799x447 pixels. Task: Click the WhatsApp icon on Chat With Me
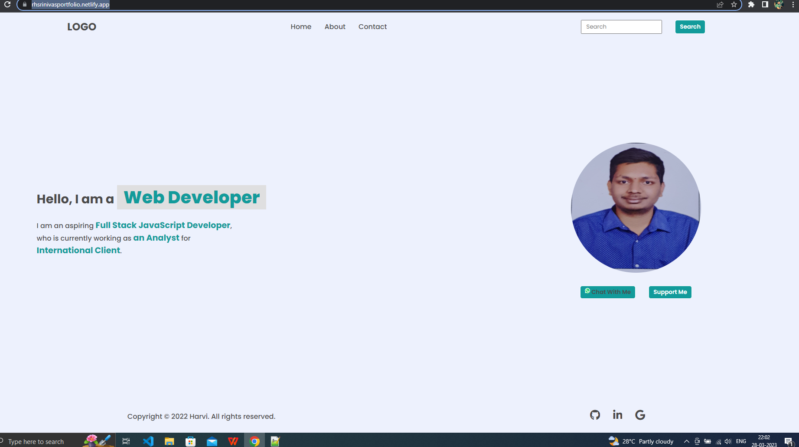(587, 291)
